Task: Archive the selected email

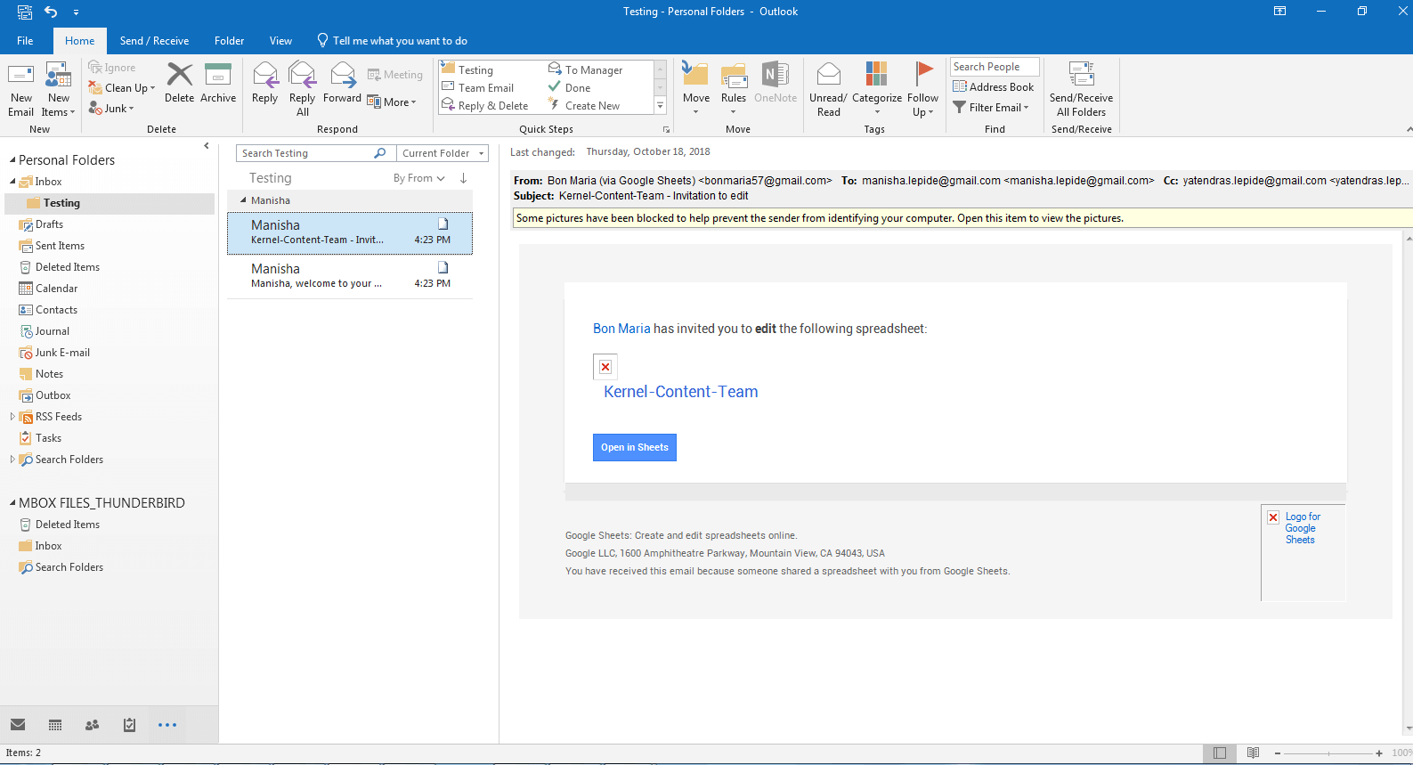Action: pos(218,83)
